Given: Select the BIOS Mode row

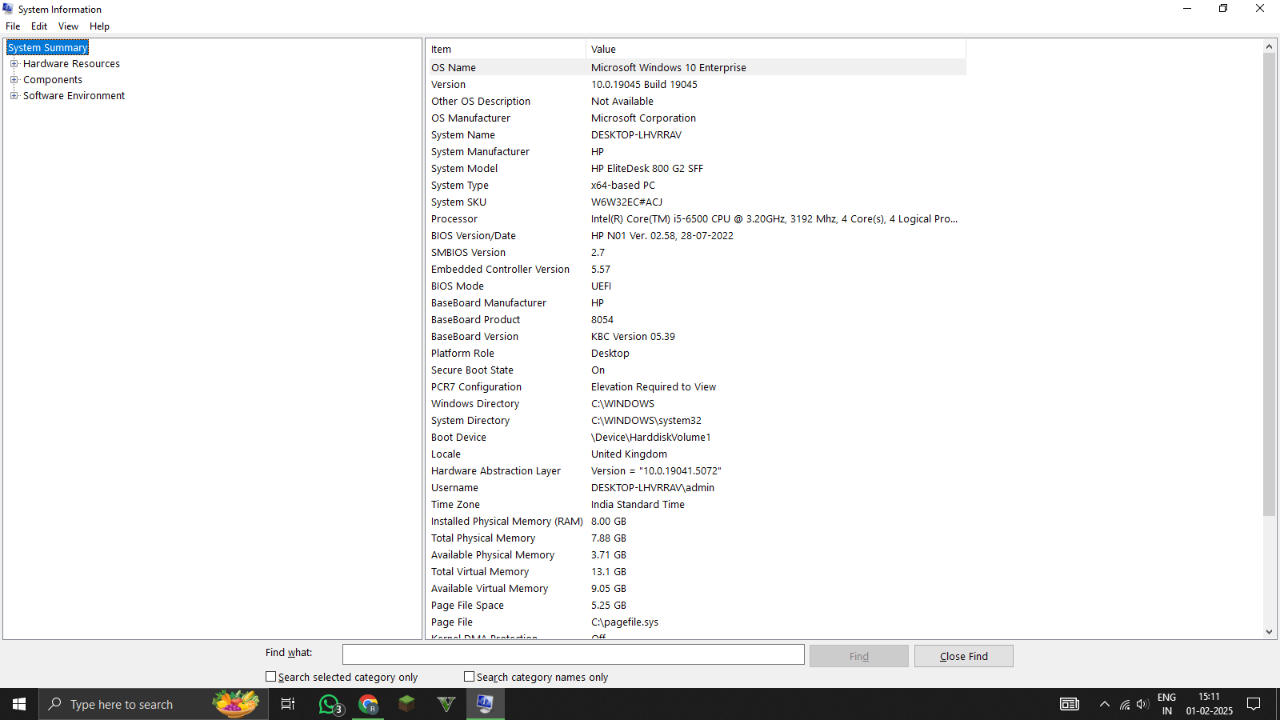Looking at the screenshot, I should pos(696,286).
